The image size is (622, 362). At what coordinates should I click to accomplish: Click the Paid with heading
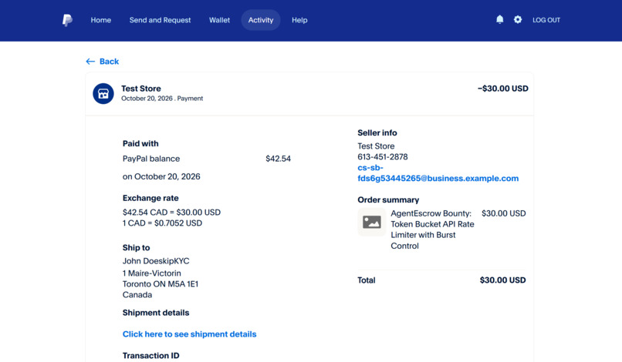(x=140, y=143)
